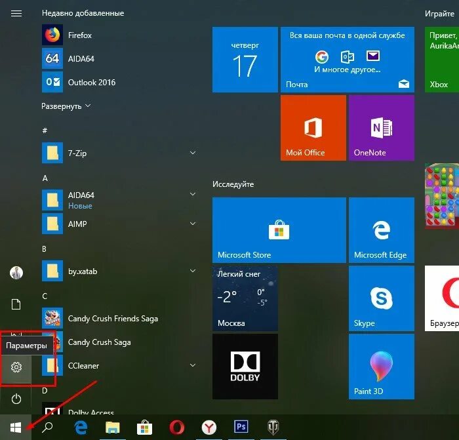Open File Explorer from the taskbar

coord(113,428)
